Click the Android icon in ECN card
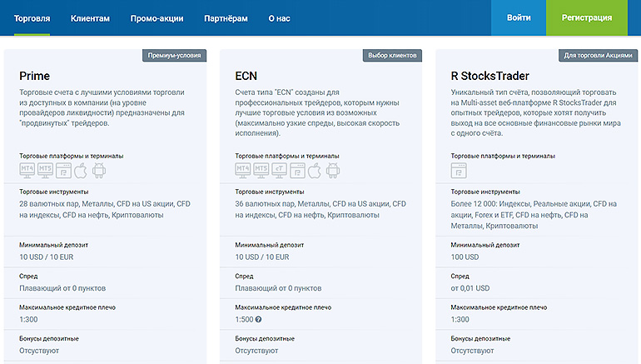 [x=332, y=170]
